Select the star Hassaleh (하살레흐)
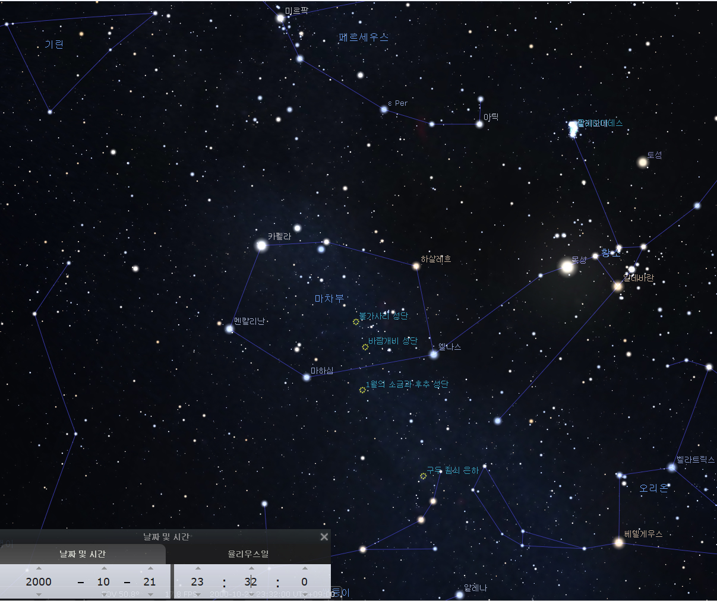The width and height of the screenshot is (717, 601). point(416,266)
